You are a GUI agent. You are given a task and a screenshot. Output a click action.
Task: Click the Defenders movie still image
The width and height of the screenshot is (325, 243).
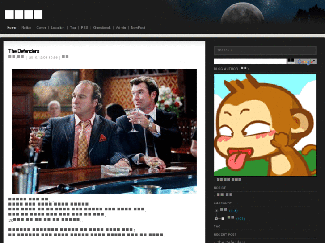(x=104, y=132)
